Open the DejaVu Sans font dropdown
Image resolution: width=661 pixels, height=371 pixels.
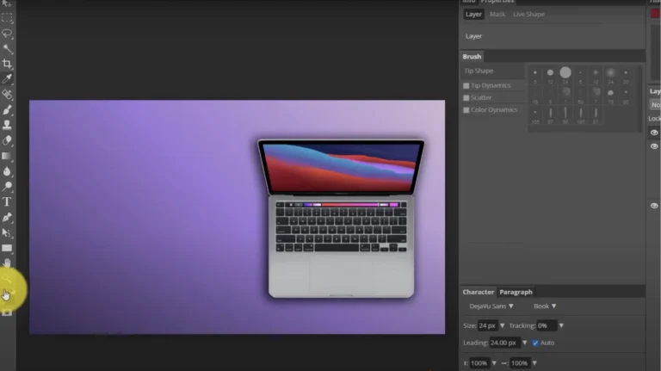click(491, 306)
